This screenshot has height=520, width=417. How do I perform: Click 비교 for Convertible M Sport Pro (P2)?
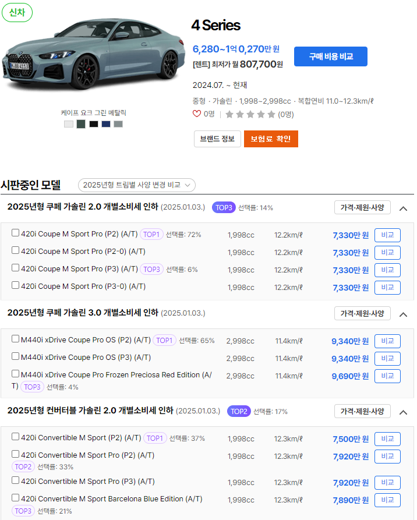pyautogui.click(x=387, y=457)
